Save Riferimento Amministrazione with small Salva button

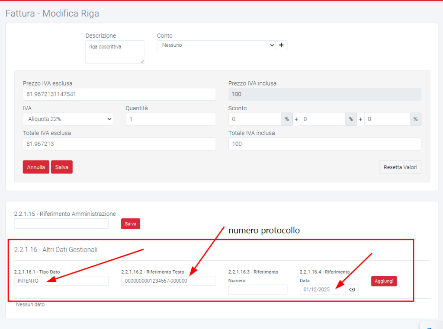pyautogui.click(x=130, y=224)
